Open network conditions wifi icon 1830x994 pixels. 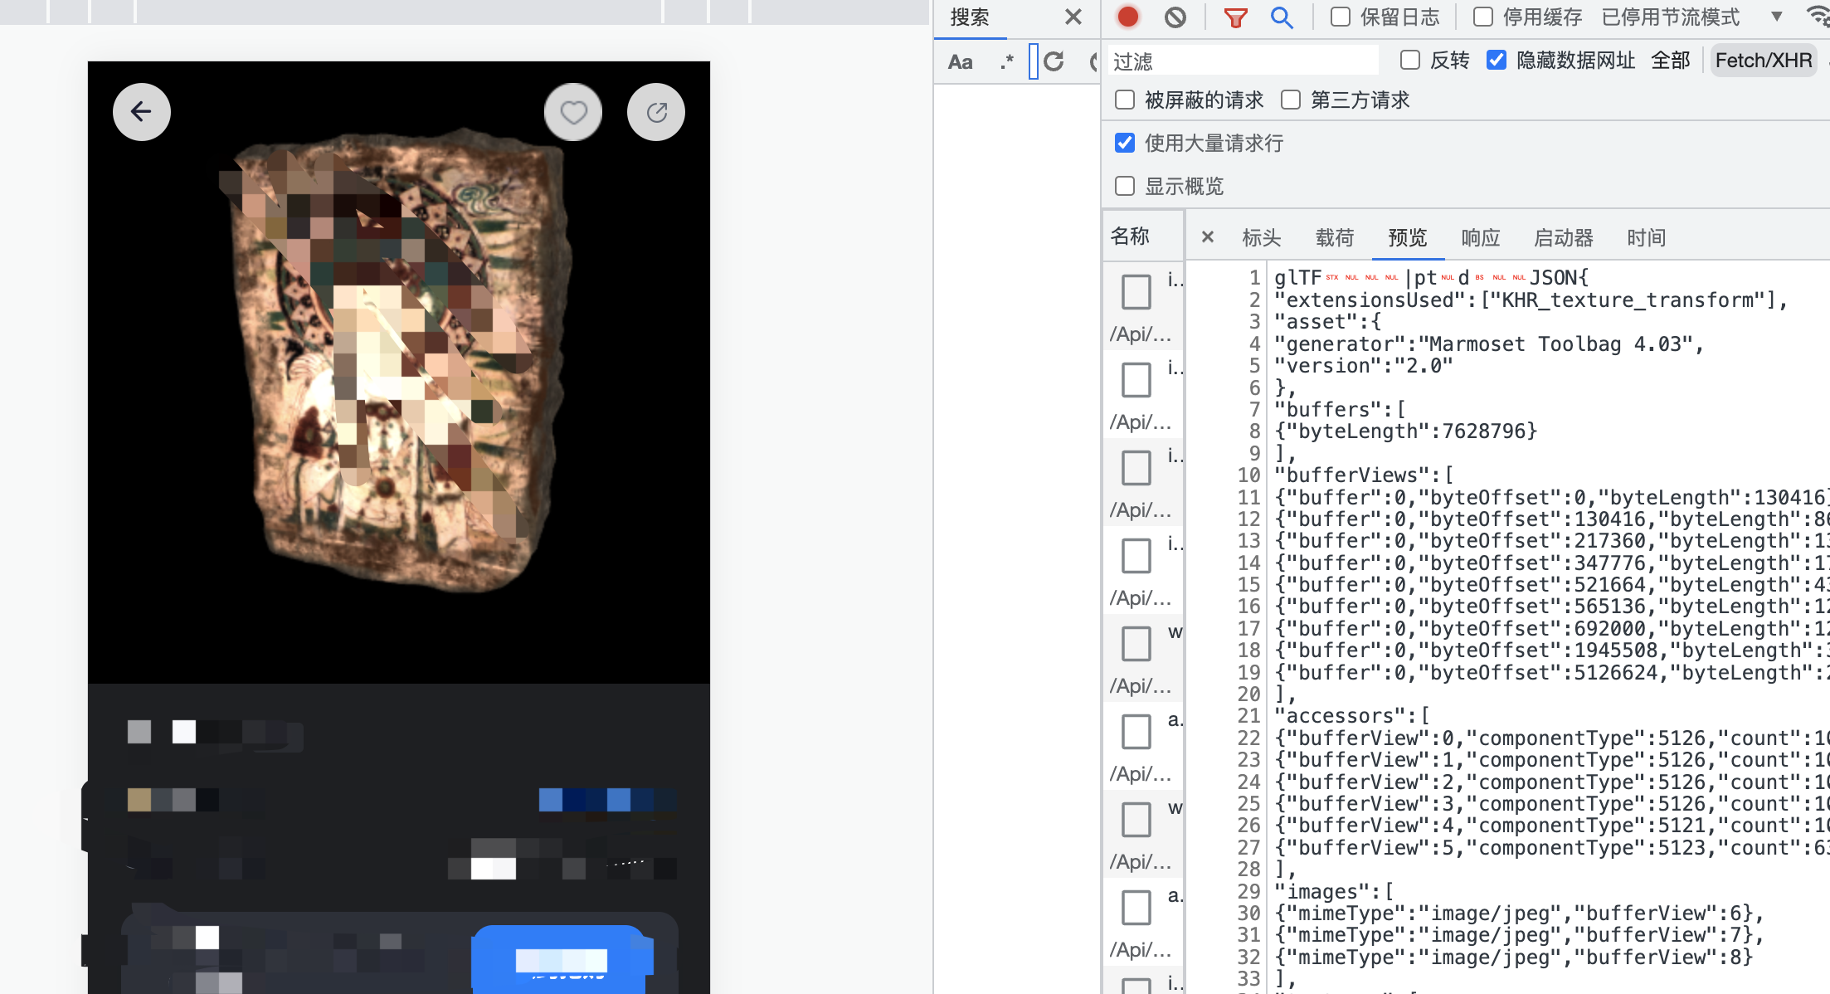(1818, 17)
